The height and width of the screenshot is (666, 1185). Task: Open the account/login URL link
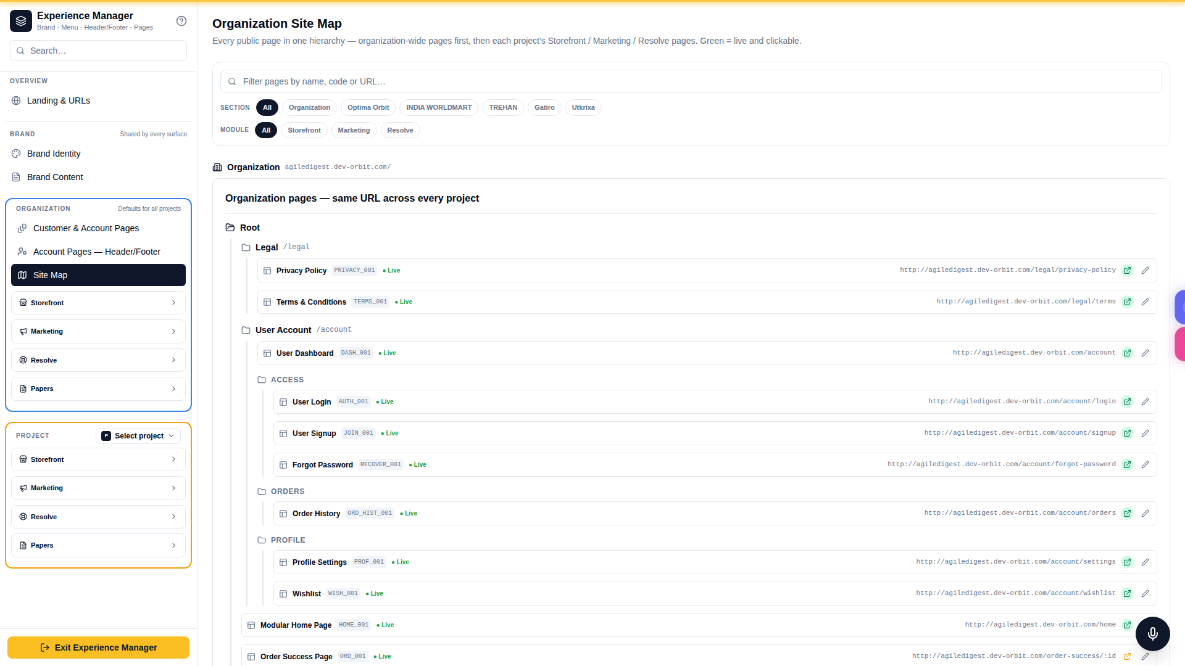1021,401
